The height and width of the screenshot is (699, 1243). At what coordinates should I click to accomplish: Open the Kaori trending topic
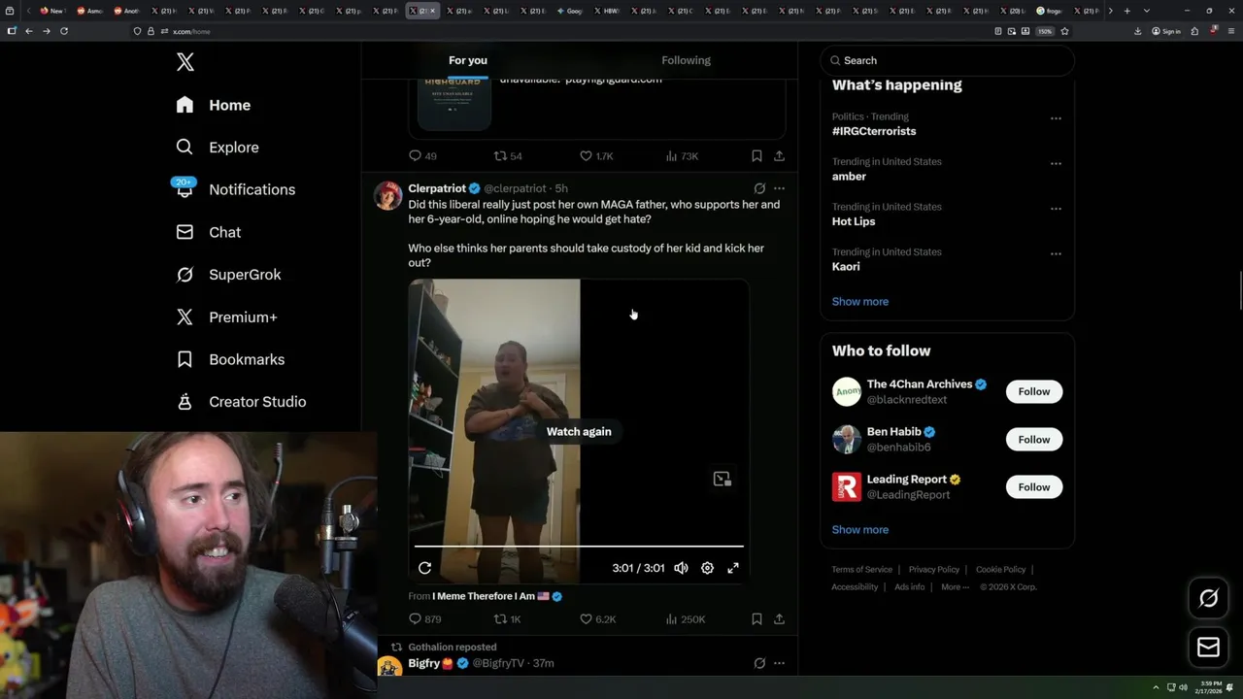coord(846,266)
